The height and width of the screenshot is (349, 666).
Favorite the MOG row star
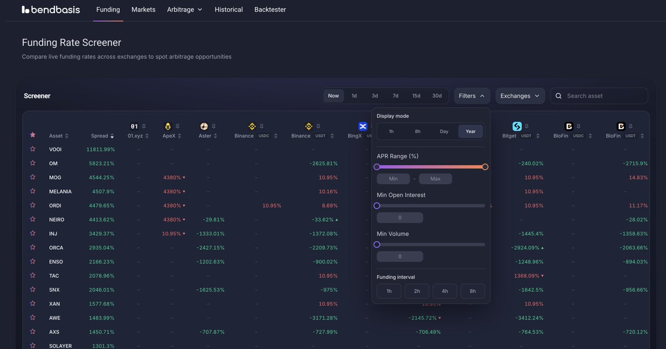pos(33,177)
